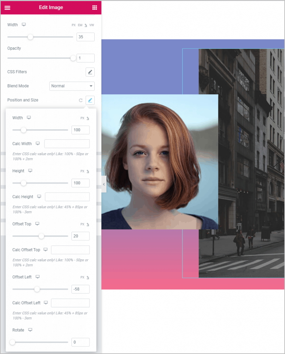The image size is (285, 354).
Task: Collapse the editor panel using the side arrow
Action: point(104,184)
